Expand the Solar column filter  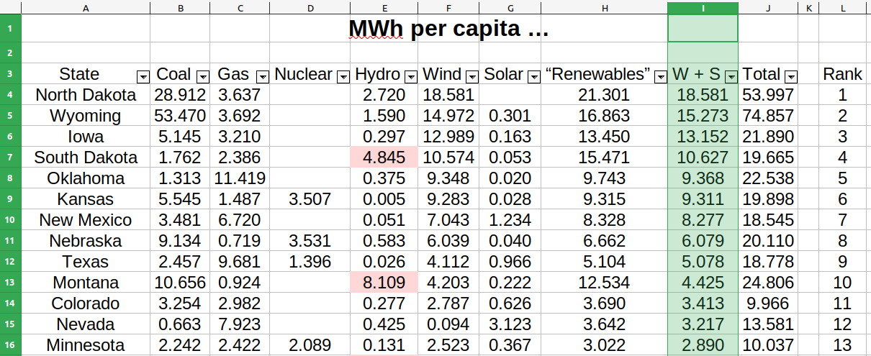pyautogui.click(x=533, y=76)
